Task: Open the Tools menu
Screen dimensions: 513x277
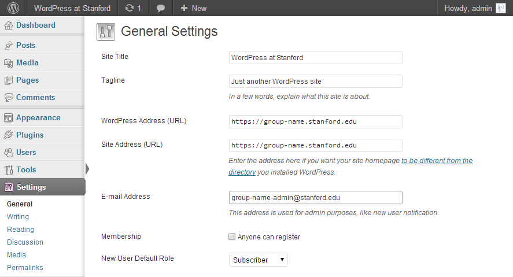Action: tap(26, 170)
